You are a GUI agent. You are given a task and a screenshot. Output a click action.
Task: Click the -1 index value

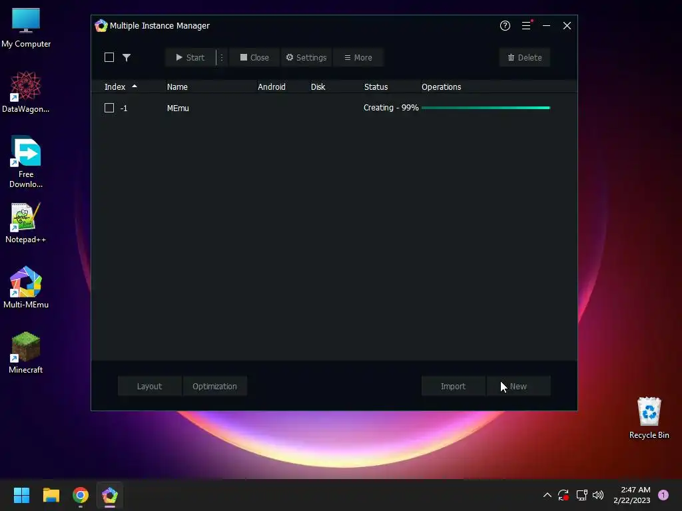point(124,108)
